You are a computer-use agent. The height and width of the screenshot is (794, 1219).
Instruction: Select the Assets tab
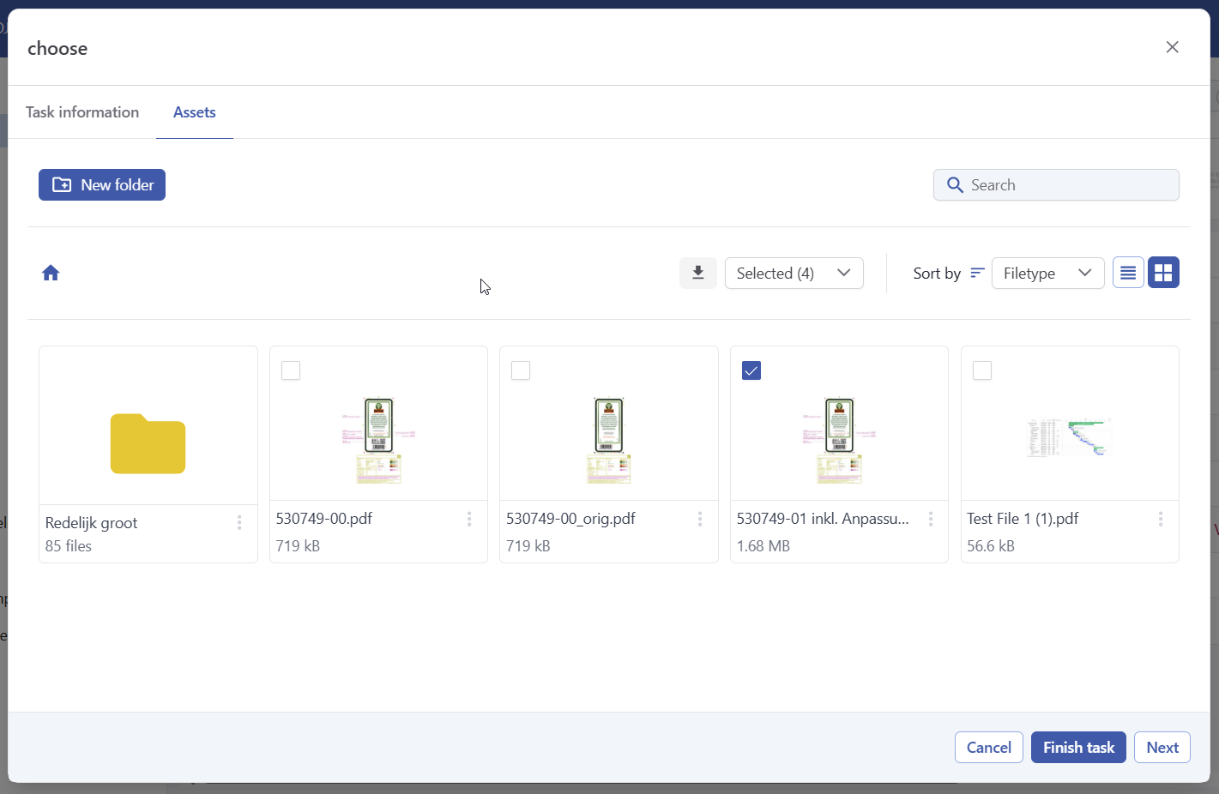click(x=195, y=112)
